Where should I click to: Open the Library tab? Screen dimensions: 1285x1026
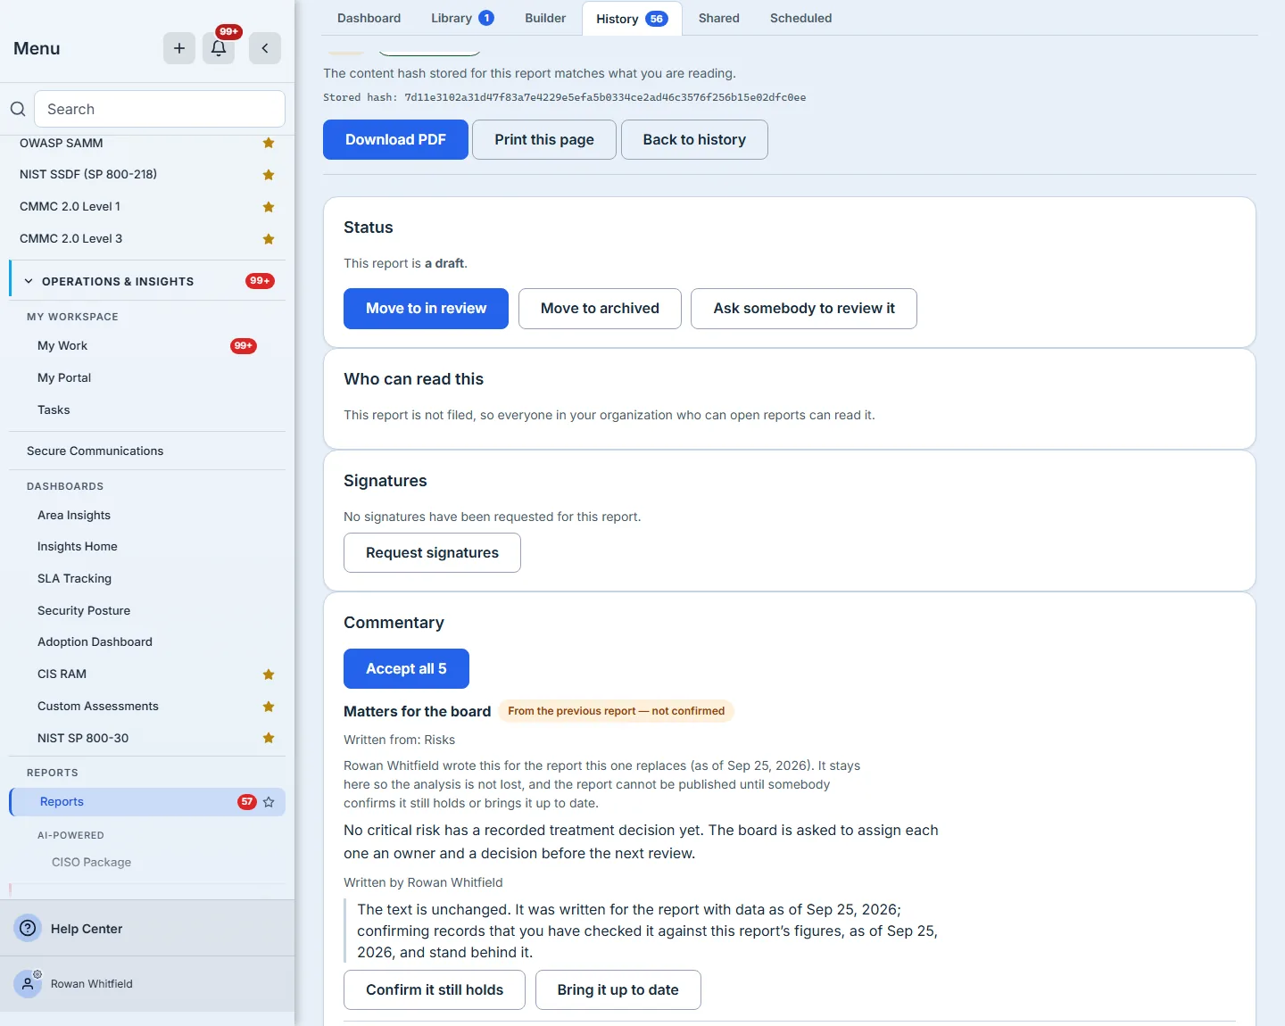tap(462, 18)
